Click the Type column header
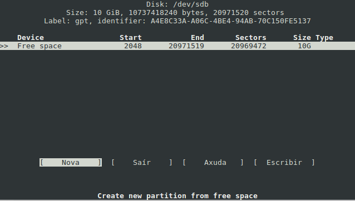The height and width of the screenshot is (201, 355). click(x=324, y=38)
